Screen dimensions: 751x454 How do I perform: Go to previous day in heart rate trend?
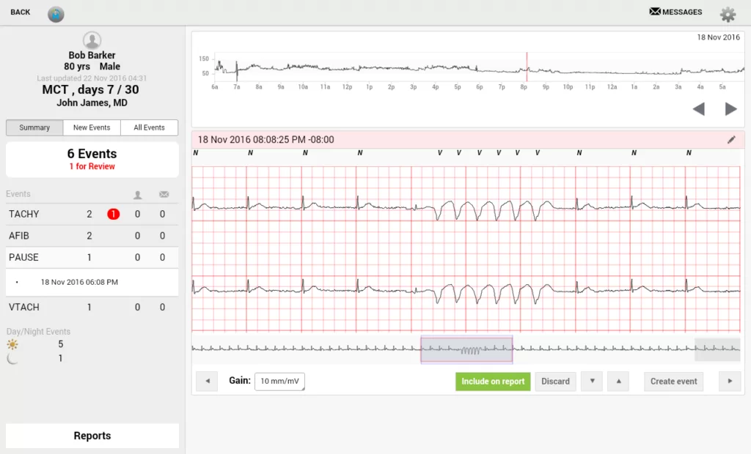(x=699, y=109)
